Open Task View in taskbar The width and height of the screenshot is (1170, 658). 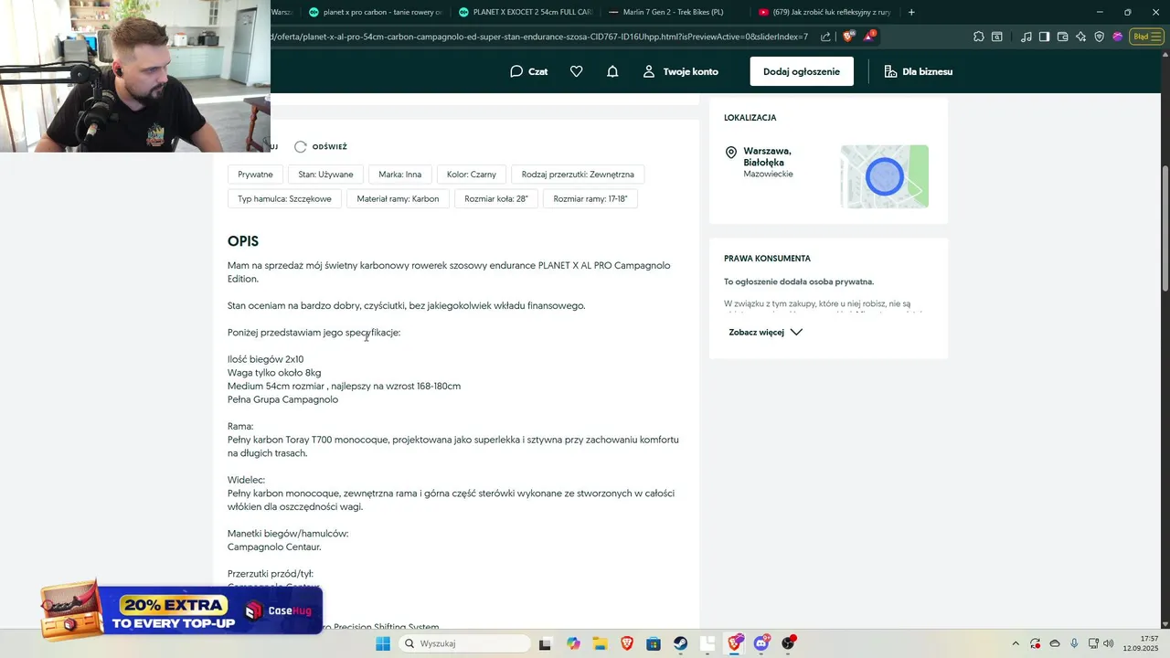click(x=546, y=643)
